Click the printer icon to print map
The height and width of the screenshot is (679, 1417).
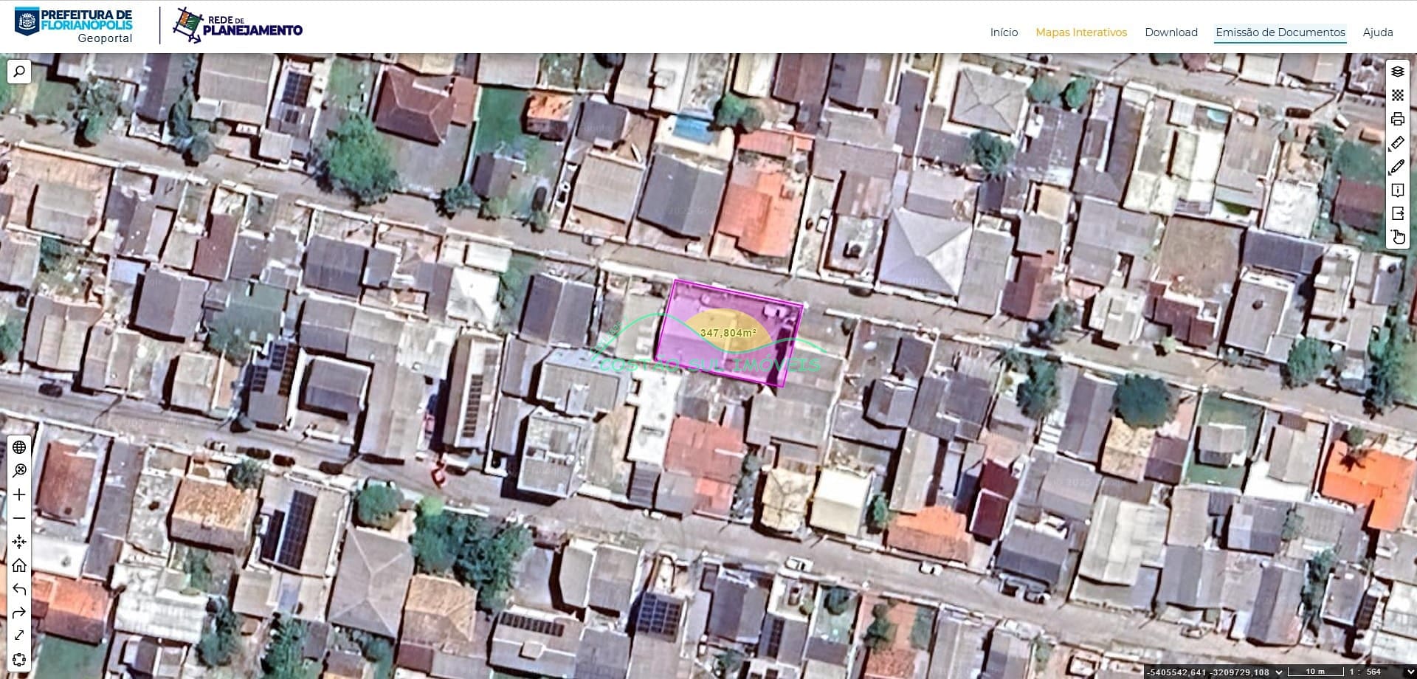click(1397, 119)
